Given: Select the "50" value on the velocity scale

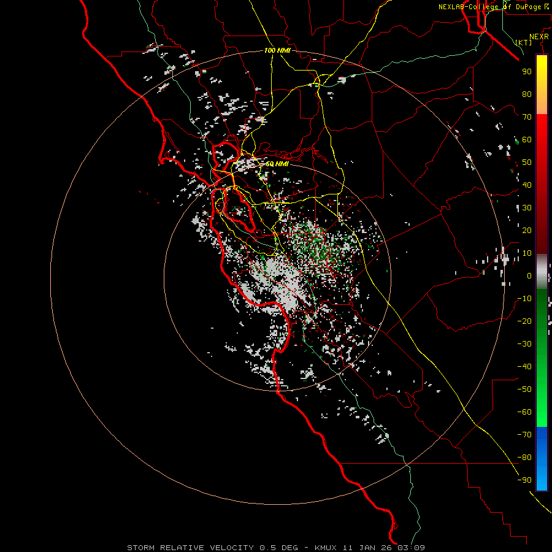Looking at the screenshot, I should click(527, 163).
